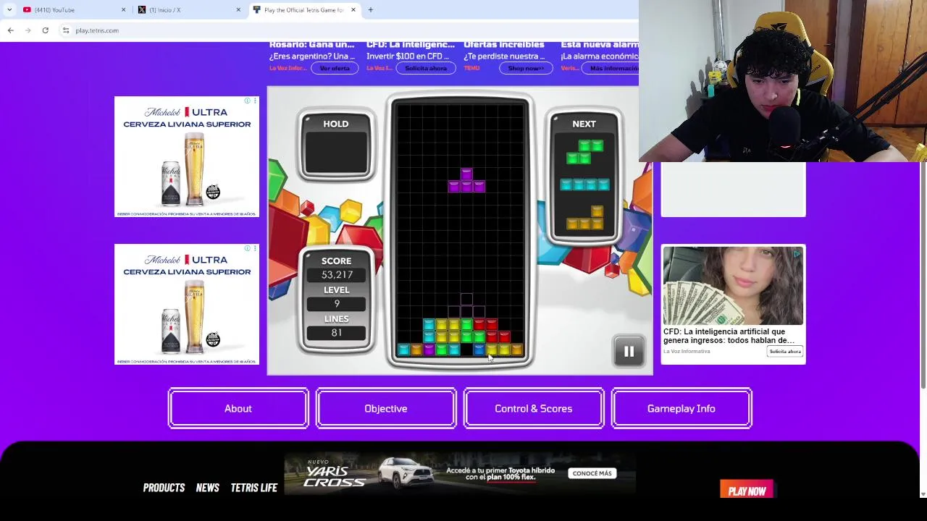Click the CFD money ad image
The height and width of the screenshot is (521, 927).
[x=733, y=286]
